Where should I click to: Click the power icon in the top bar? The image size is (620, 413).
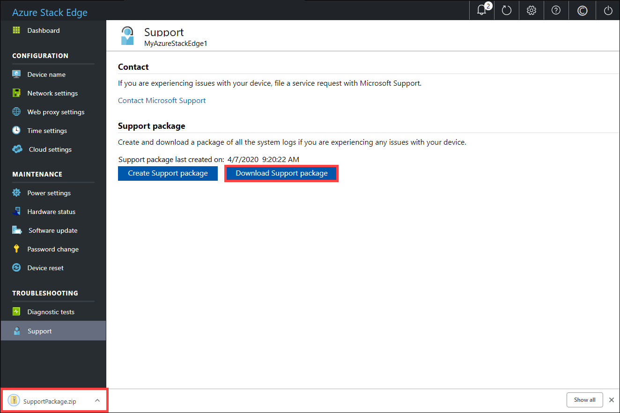pyautogui.click(x=607, y=10)
